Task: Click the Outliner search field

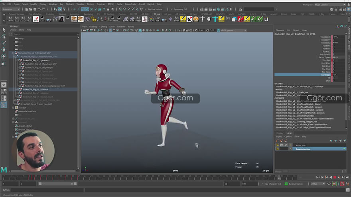Action: tap(45, 34)
